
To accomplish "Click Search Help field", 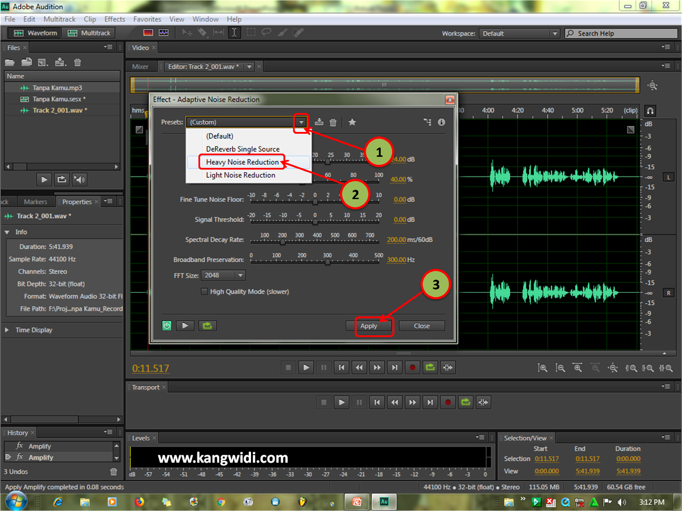I will tap(621, 33).
